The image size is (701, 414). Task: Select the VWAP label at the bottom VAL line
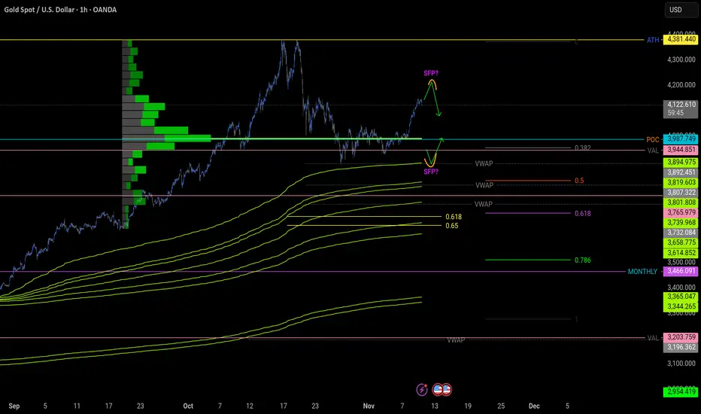pos(456,340)
